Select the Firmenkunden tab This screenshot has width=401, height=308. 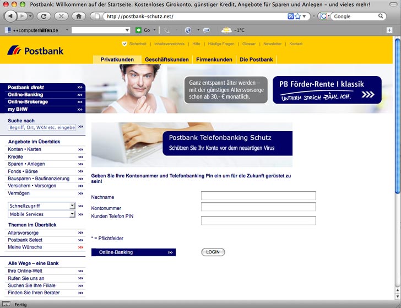click(x=214, y=60)
